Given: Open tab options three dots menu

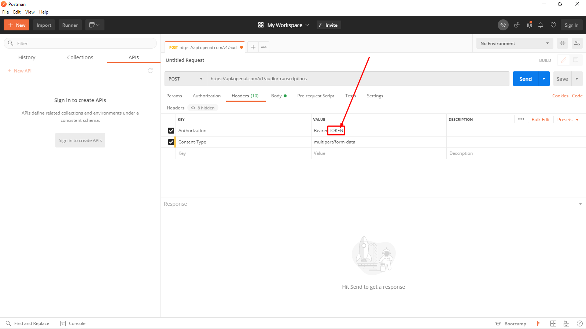Looking at the screenshot, I should [x=264, y=47].
